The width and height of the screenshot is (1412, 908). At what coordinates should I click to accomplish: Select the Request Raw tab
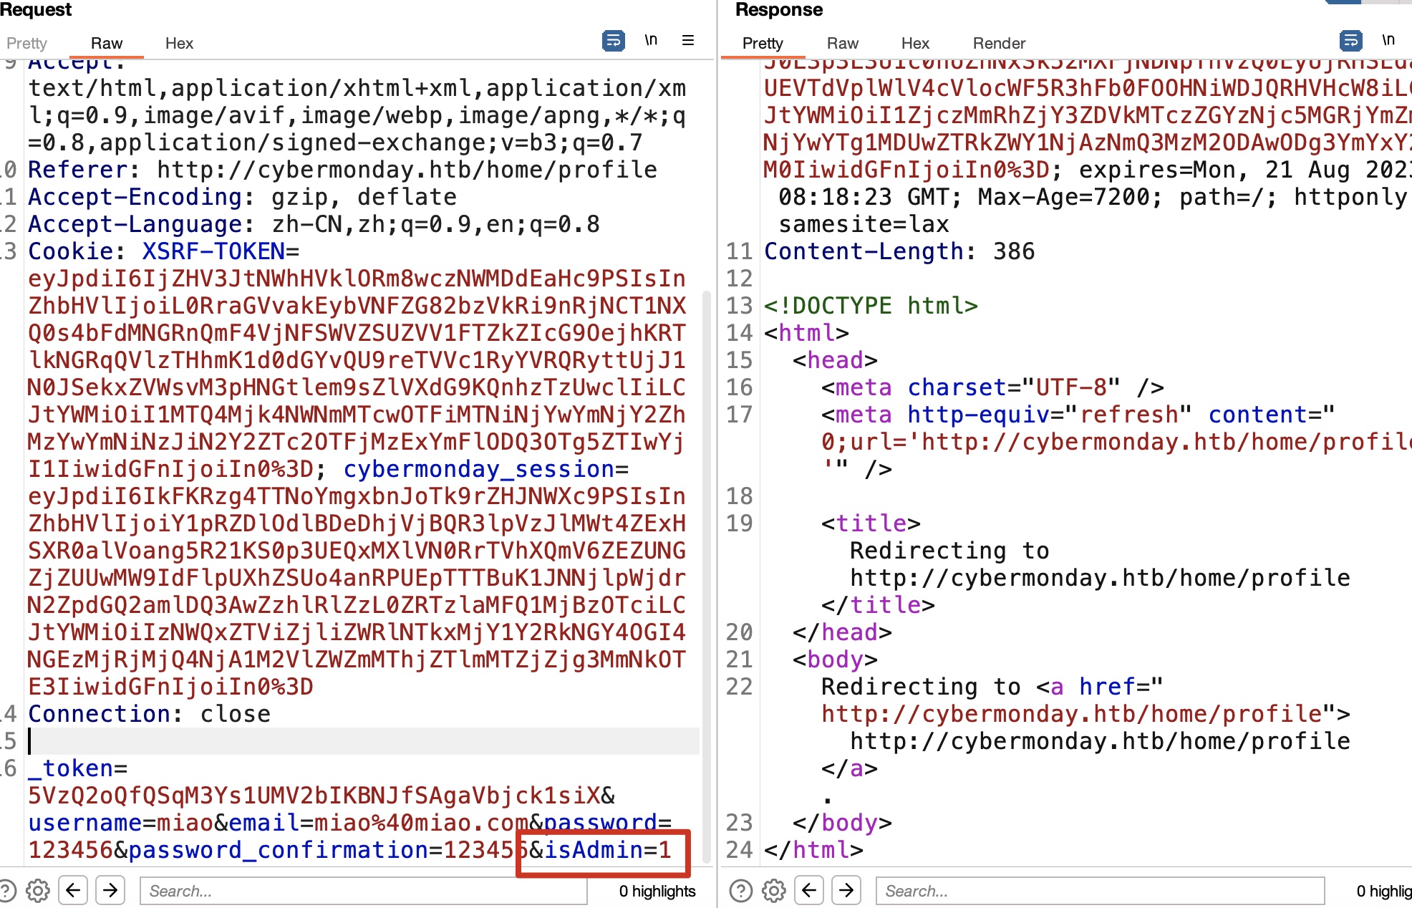tap(107, 43)
